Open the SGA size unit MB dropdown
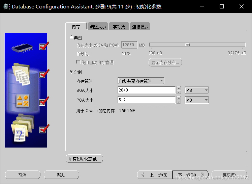 (197, 90)
